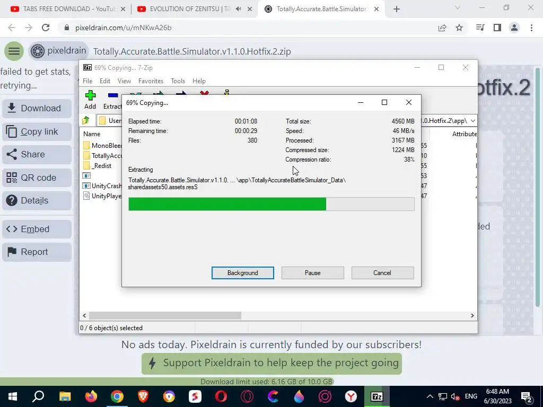Switch to 7-Zip in the taskbar
This screenshot has height=407, width=543.
(x=377, y=396)
